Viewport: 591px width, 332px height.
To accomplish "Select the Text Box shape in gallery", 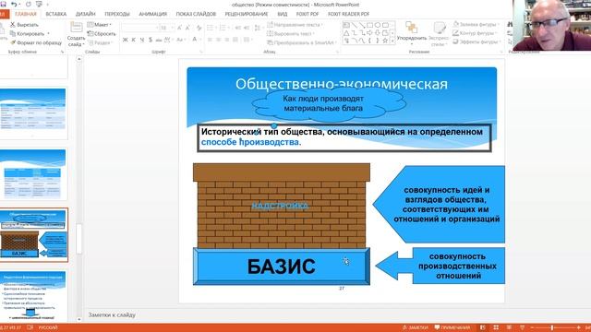I will 346,25.
